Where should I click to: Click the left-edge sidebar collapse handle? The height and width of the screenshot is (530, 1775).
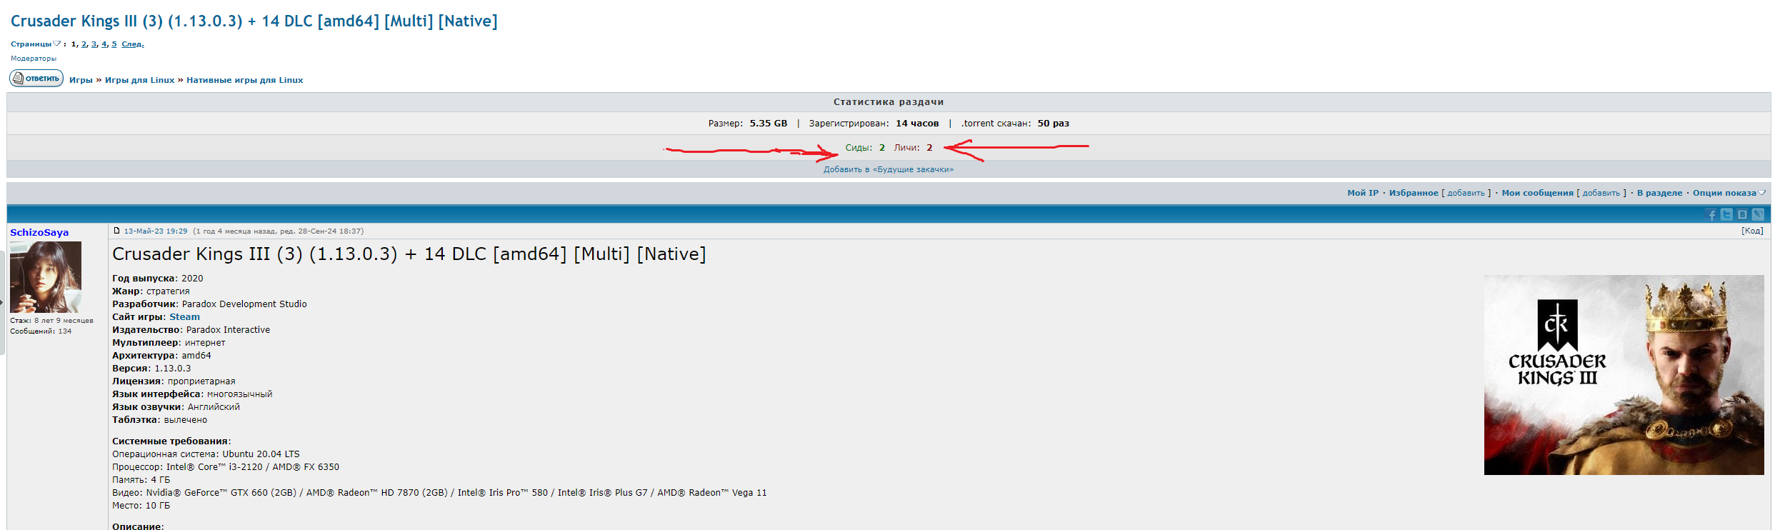click(2, 303)
